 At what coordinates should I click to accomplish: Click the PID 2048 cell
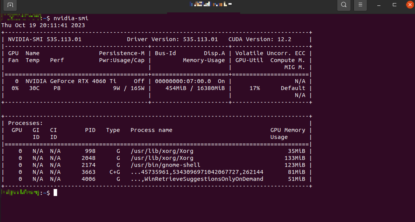(88, 158)
